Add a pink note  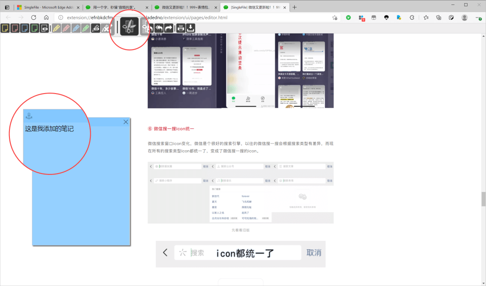(15, 28)
